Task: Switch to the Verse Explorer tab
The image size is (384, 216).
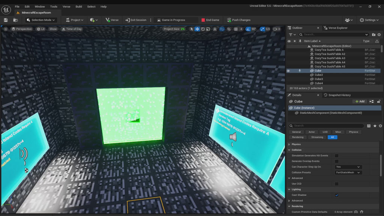Action: point(336,28)
